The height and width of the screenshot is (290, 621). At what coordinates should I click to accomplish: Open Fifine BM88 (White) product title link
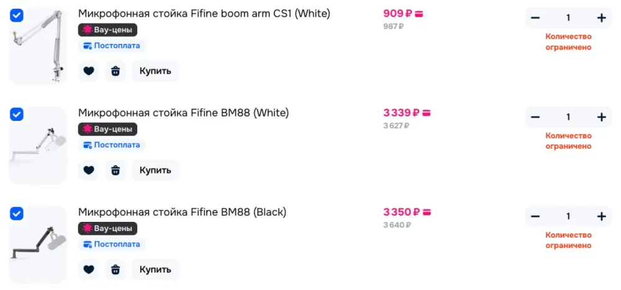tap(183, 113)
